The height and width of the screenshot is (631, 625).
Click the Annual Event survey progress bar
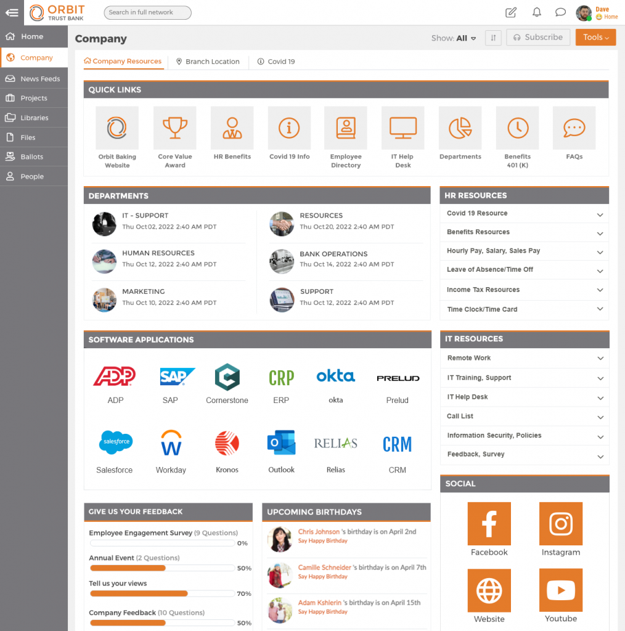(x=162, y=568)
